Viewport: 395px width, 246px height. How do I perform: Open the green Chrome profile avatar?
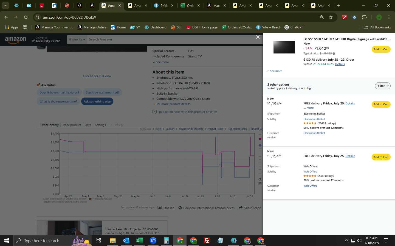[379, 17]
